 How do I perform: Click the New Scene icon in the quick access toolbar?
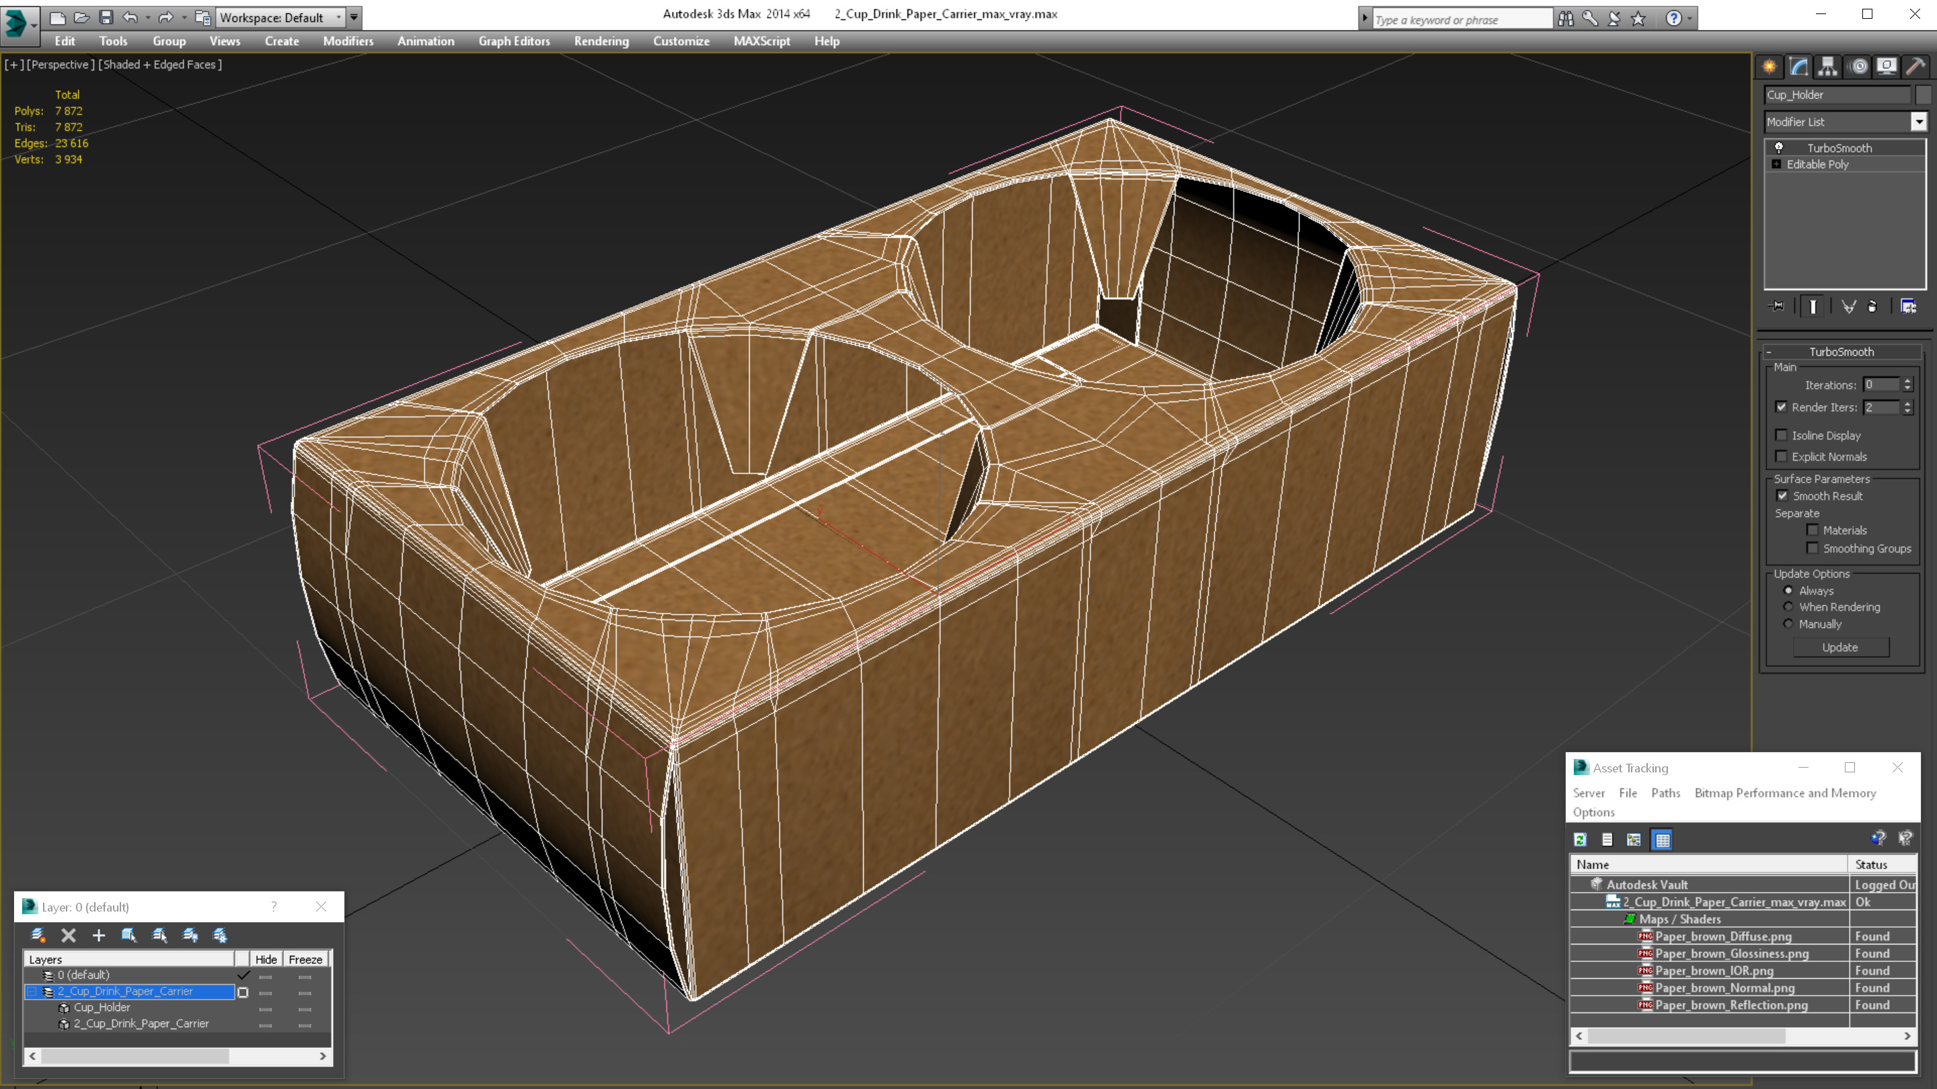(x=57, y=17)
